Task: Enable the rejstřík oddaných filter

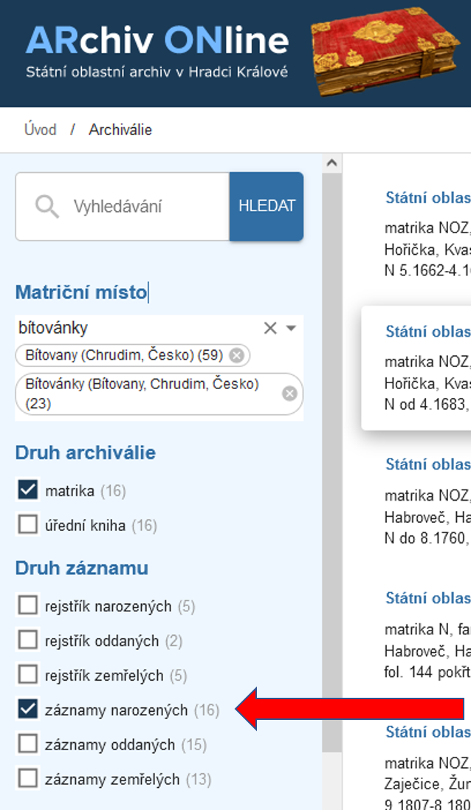Action: pyautogui.click(x=29, y=640)
